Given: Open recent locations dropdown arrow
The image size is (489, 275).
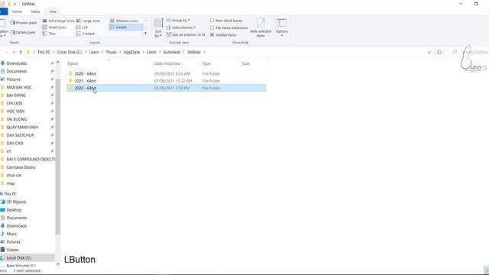Looking at the screenshot, I should click(x=14, y=52).
